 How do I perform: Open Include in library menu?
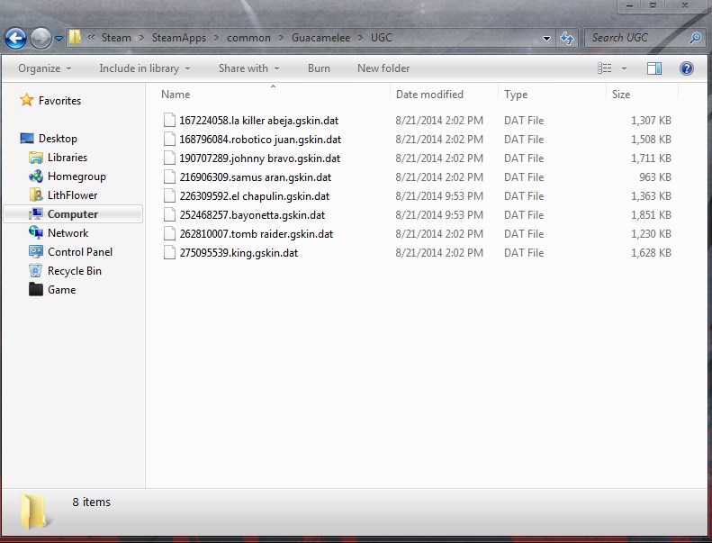[x=144, y=68]
